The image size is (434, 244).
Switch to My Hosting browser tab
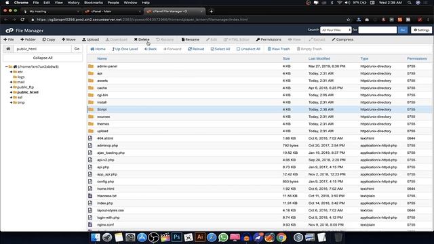(x=52, y=12)
